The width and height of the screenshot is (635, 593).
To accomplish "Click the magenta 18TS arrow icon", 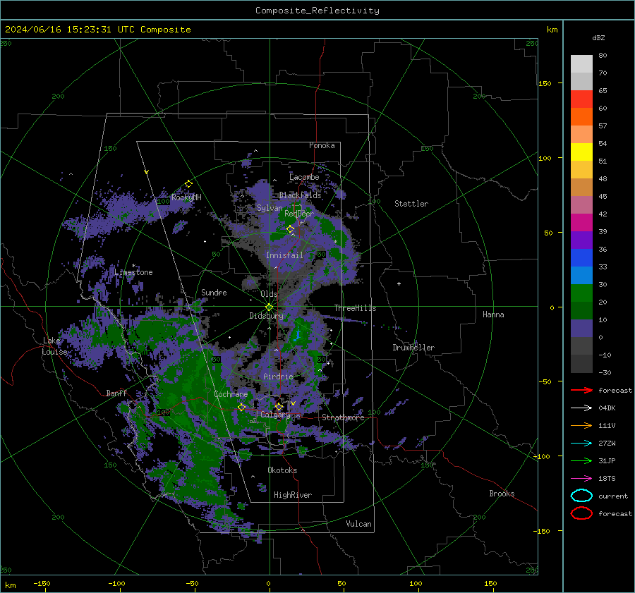I will tap(581, 479).
